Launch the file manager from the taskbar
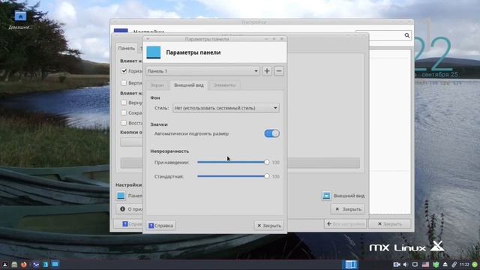Image resolution: width=480 pixels, height=270 pixels. point(14,265)
